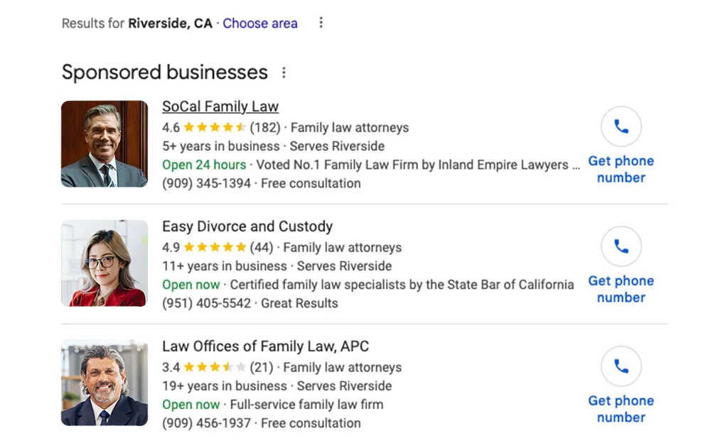The width and height of the screenshot is (725, 441).
Task: Click Law Offices of Family Law attorney photo
Action: 104,383
